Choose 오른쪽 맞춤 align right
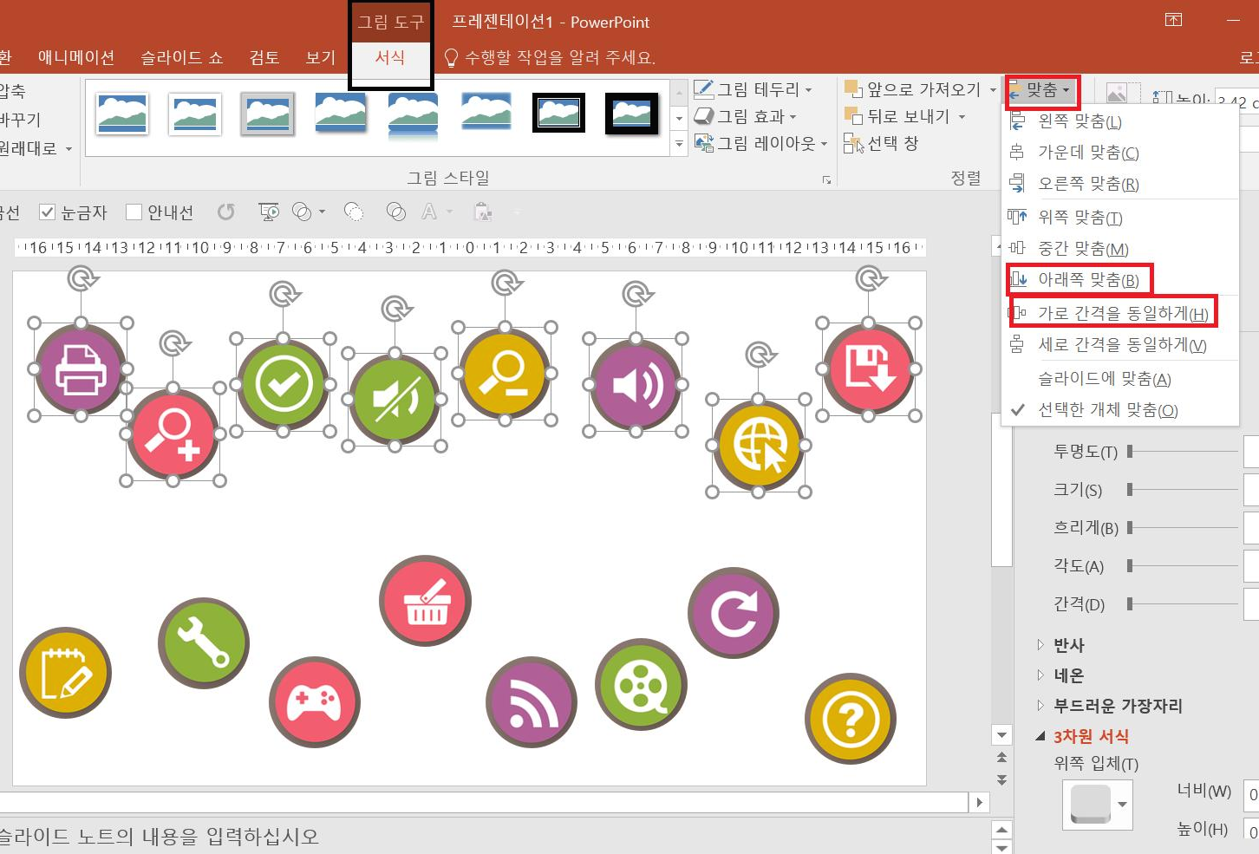The height and width of the screenshot is (854, 1259). (1088, 184)
